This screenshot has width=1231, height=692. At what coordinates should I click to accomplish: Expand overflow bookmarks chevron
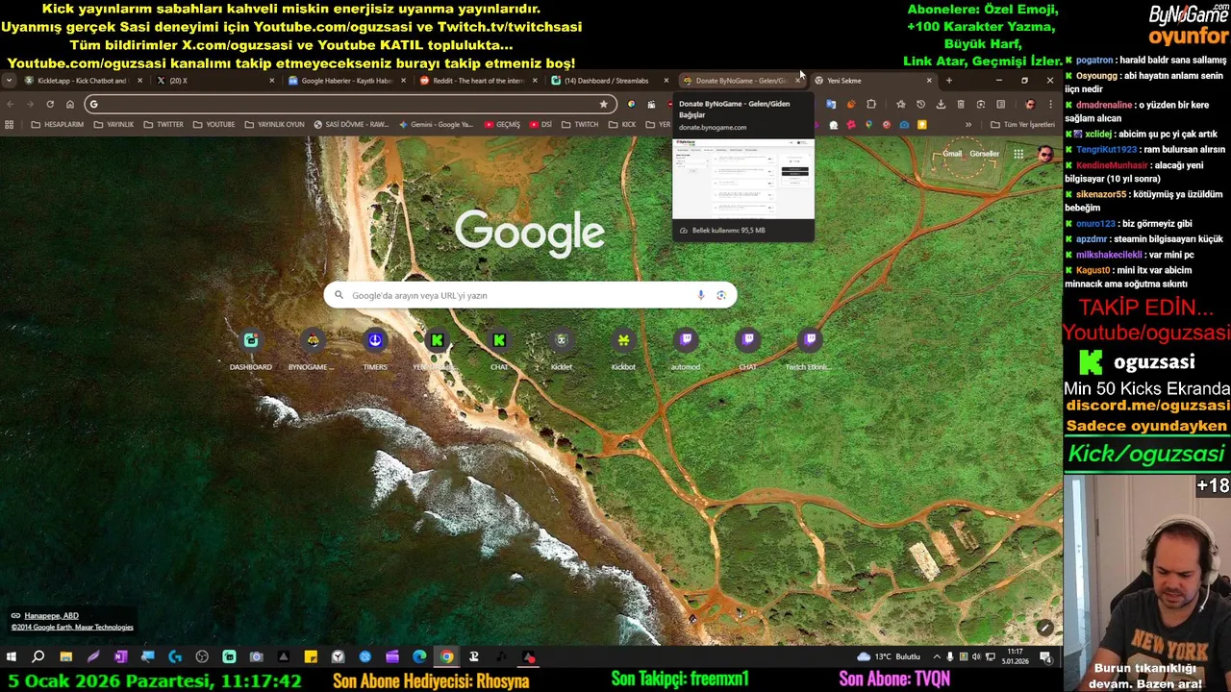pos(968,124)
